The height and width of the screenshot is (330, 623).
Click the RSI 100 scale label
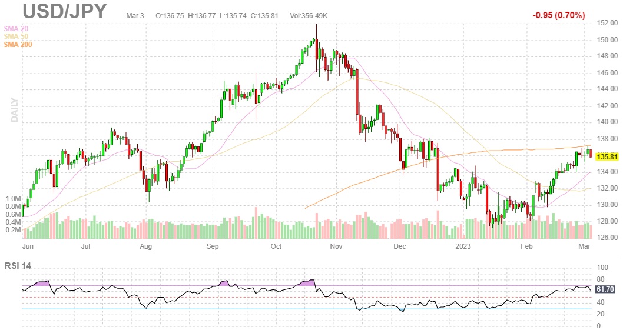click(x=603, y=268)
